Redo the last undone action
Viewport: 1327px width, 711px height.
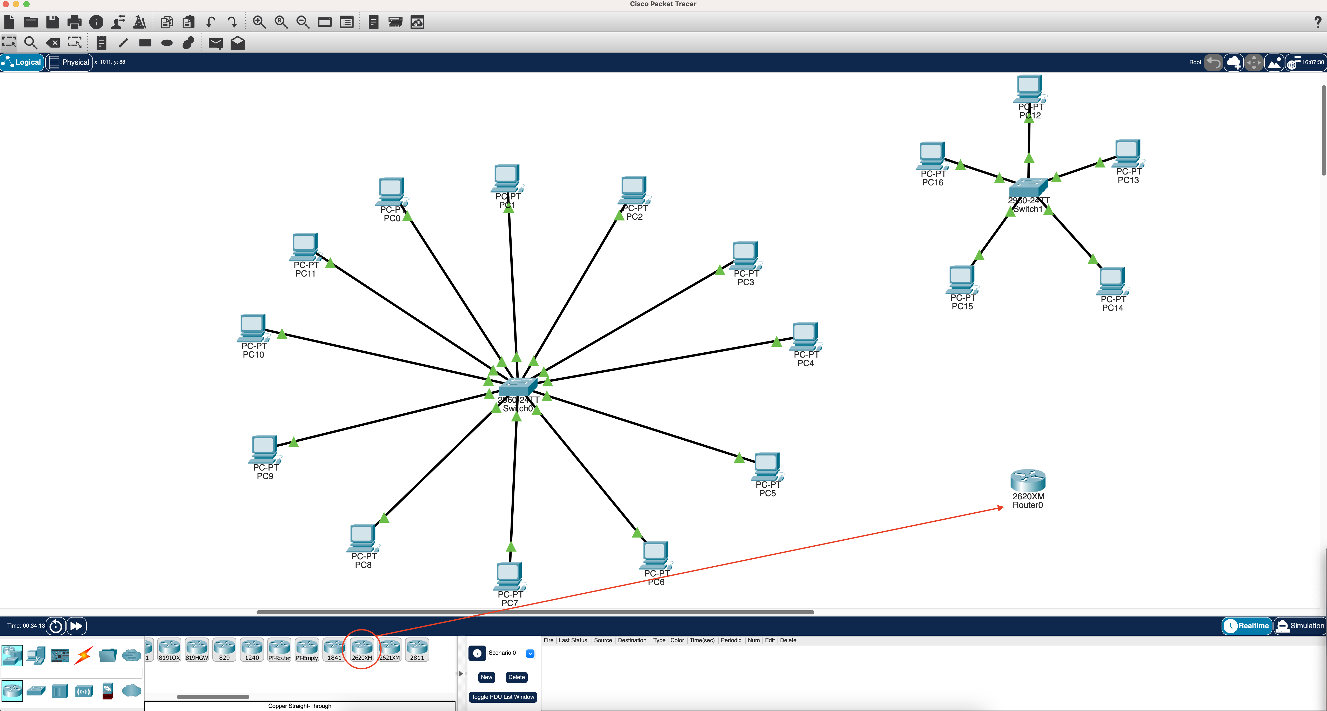point(232,22)
